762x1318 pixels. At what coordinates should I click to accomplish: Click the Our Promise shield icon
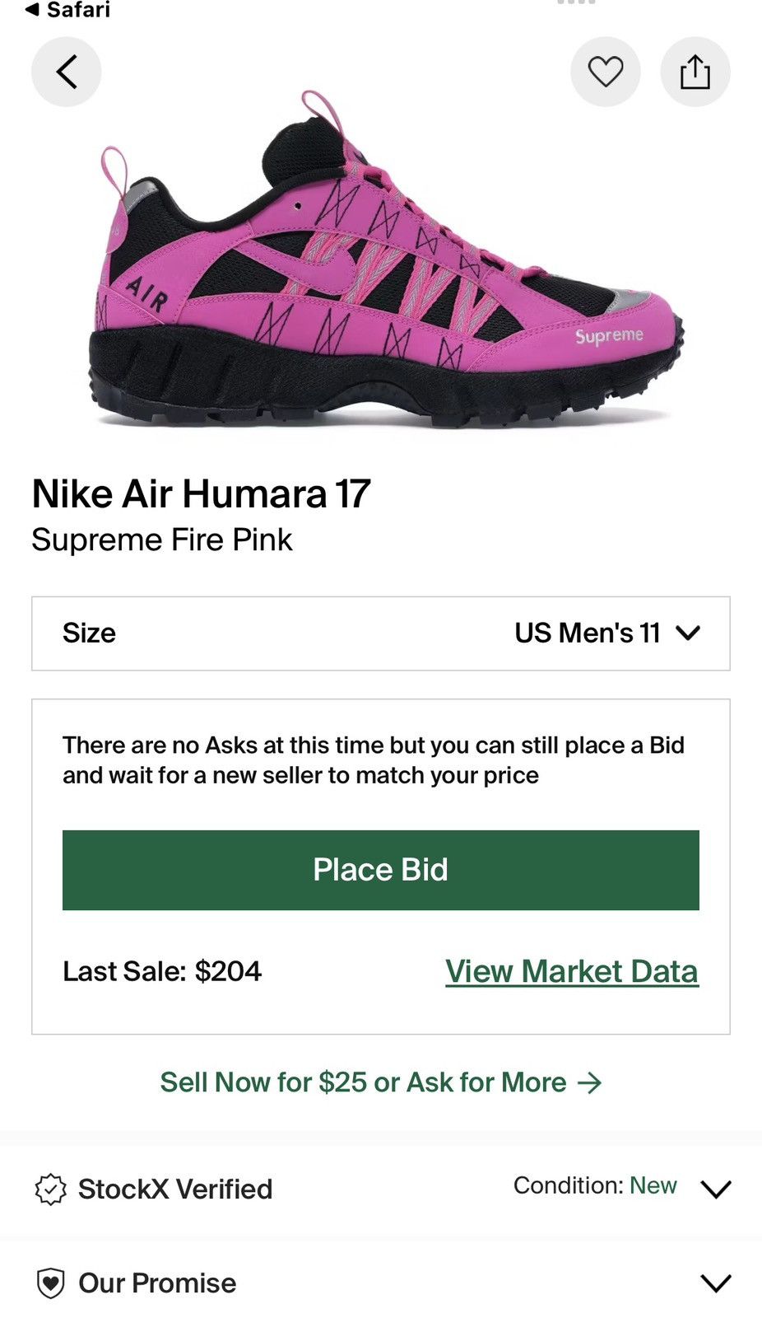pyautogui.click(x=50, y=1283)
